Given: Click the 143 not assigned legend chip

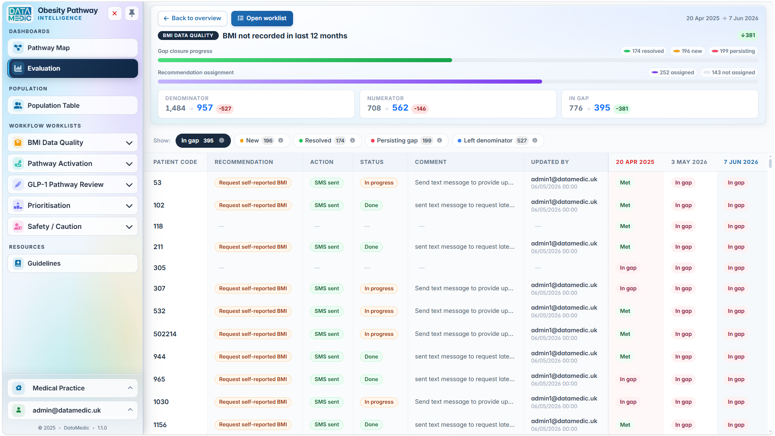Looking at the screenshot, I should tap(729, 73).
